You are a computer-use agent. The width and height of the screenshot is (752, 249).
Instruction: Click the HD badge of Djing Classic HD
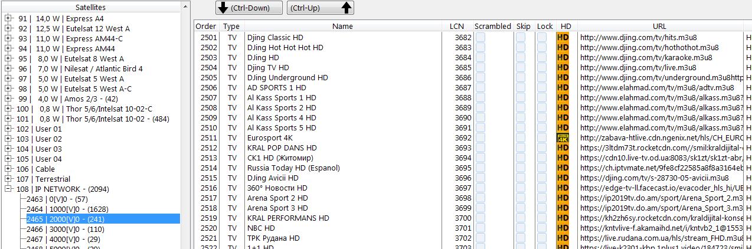[x=563, y=37]
